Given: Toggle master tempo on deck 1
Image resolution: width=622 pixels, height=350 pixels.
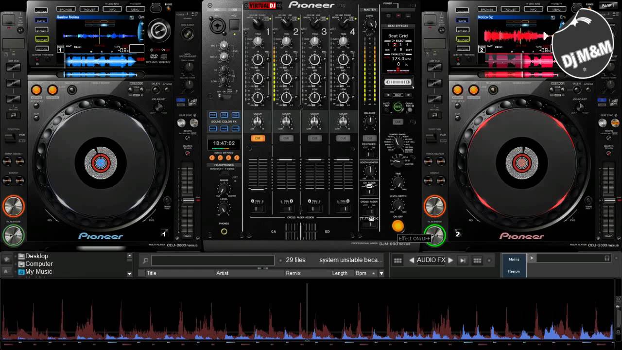Looking at the screenshot, I should tap(188, 153).
